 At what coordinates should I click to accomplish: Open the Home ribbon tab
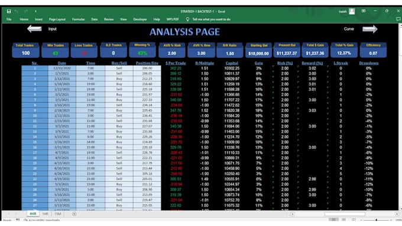(24, 19)
